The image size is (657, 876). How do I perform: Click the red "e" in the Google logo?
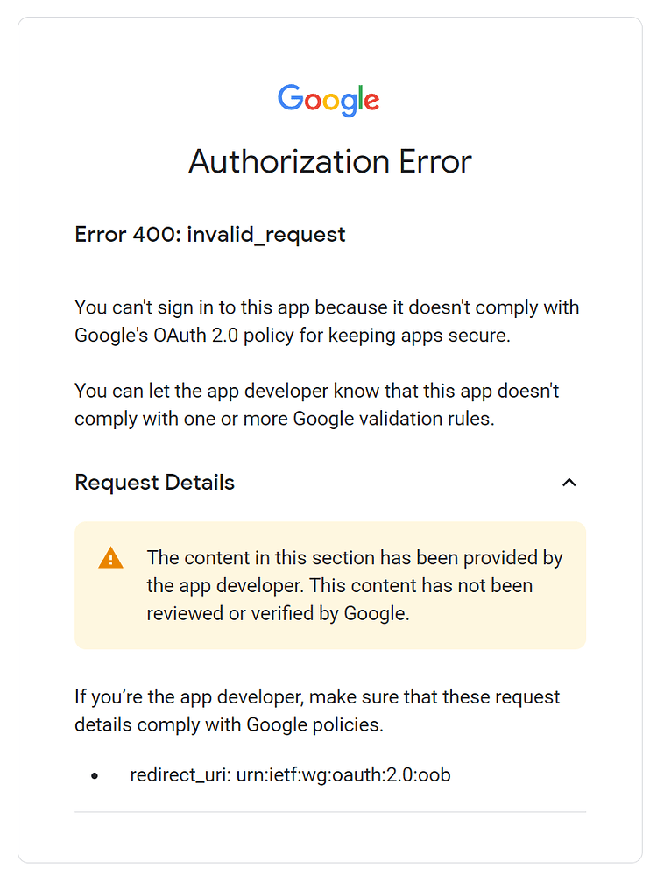pos(371,102)
